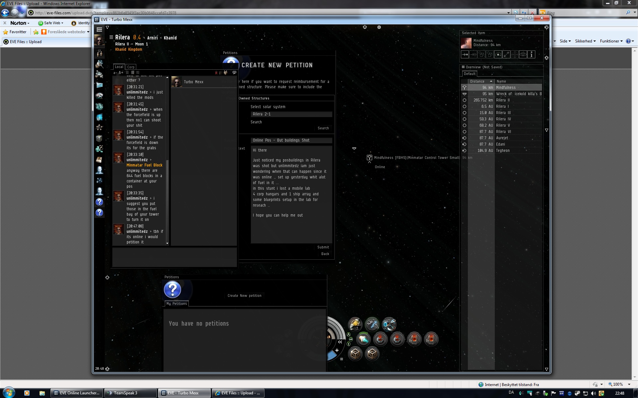Click the Approach icon in Selected Item
638x398 pixels.
[x=465, y=55]
